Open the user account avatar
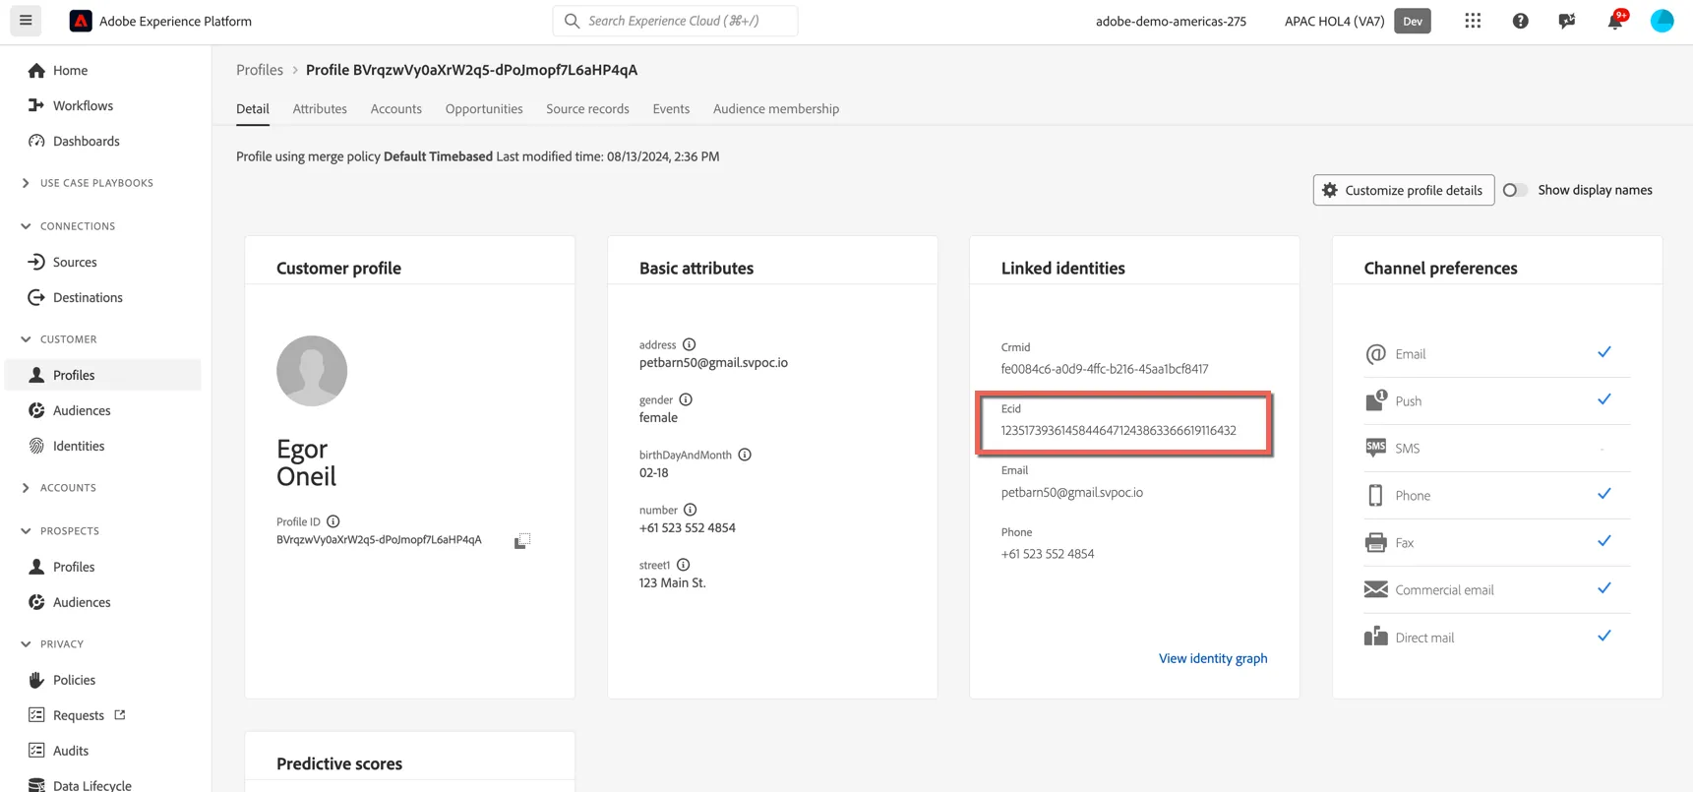 coord(1662,21)
